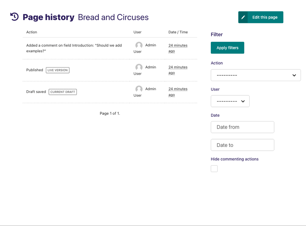Click the Action dropdown chevron arrow

(294, 75)
